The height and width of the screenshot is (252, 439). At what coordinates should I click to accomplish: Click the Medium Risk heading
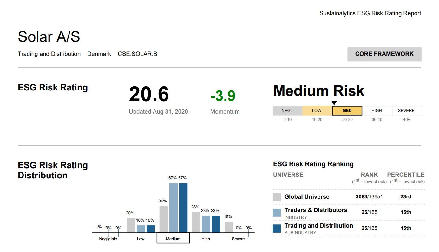(318, 91)
